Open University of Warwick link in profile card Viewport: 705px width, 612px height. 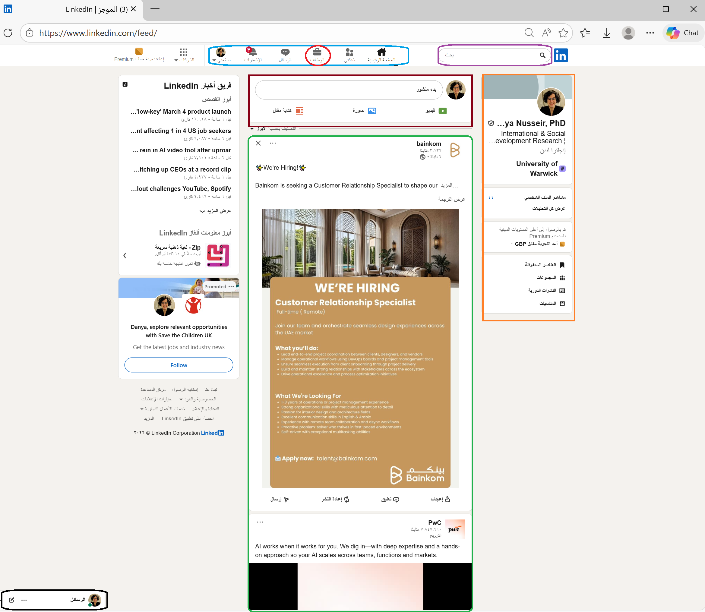coord(537,168)
